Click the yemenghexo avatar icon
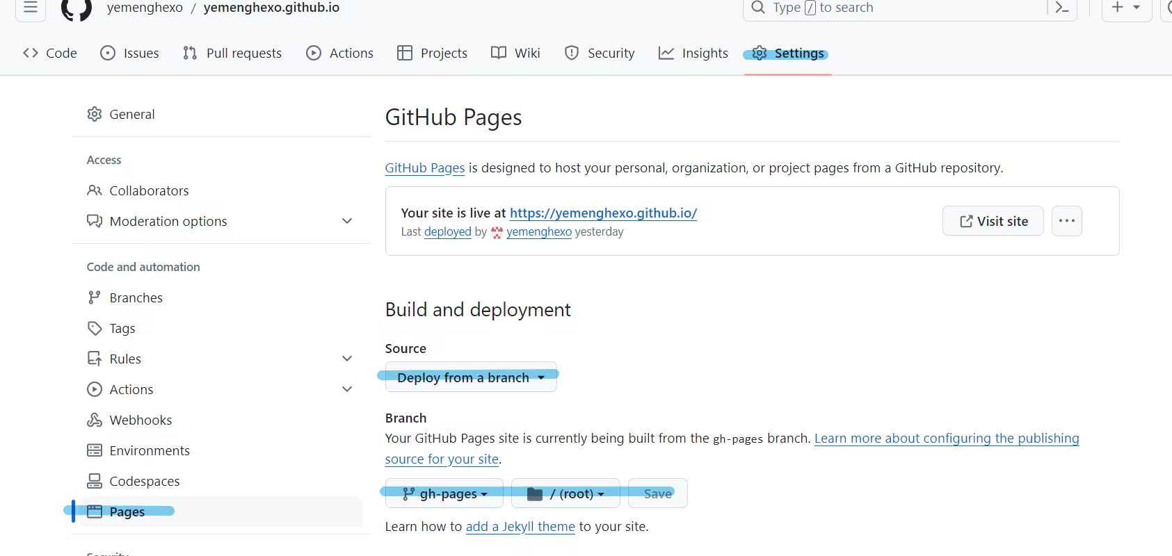 coord(497,232)
